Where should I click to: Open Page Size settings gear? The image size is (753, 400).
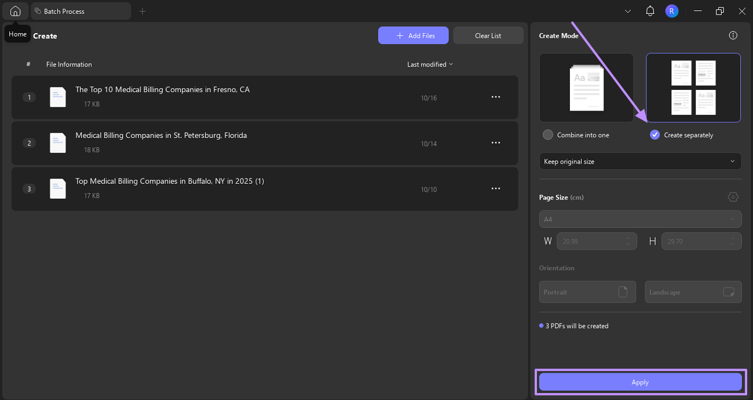coord(733,197)
